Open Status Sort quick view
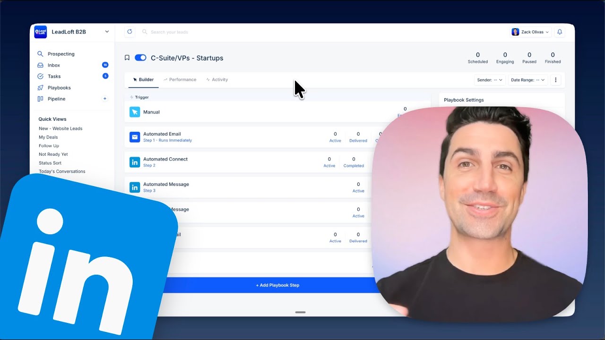Image resolution: width=605 pixels, height=340 pixels. pos(50,163)
